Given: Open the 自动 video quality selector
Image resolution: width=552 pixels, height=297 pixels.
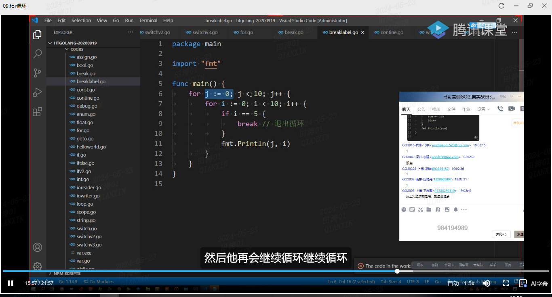Looking at the screenshot, I should [x=453, y=283].
